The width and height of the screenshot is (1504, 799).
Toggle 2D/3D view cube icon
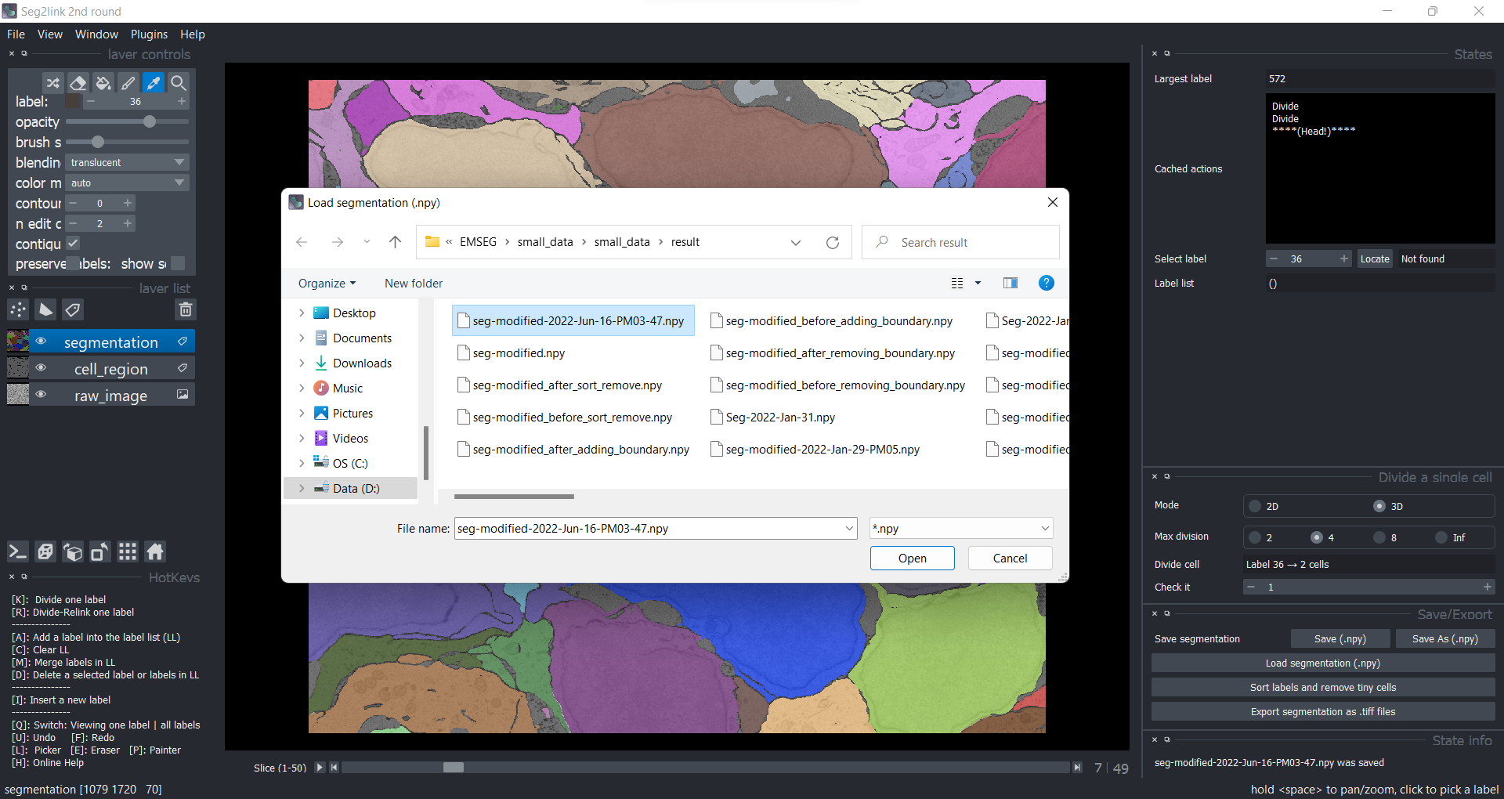click(x=45, y=551)
